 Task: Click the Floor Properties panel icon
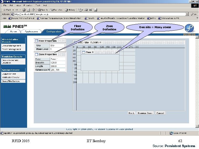tap(36, 41)
